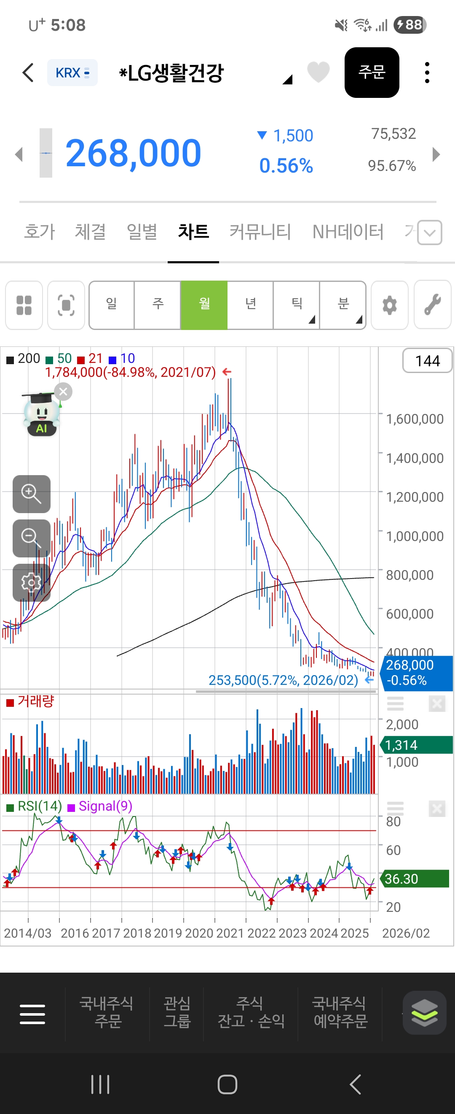Open the wrench chart tools
The image size is (455, 1114).
(x=432, y=305)
